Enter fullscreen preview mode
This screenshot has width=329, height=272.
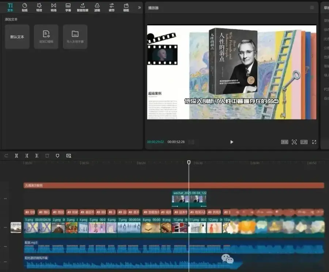[x=314, y=142]
